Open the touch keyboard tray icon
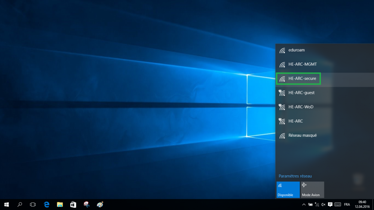 click(338, 204)
